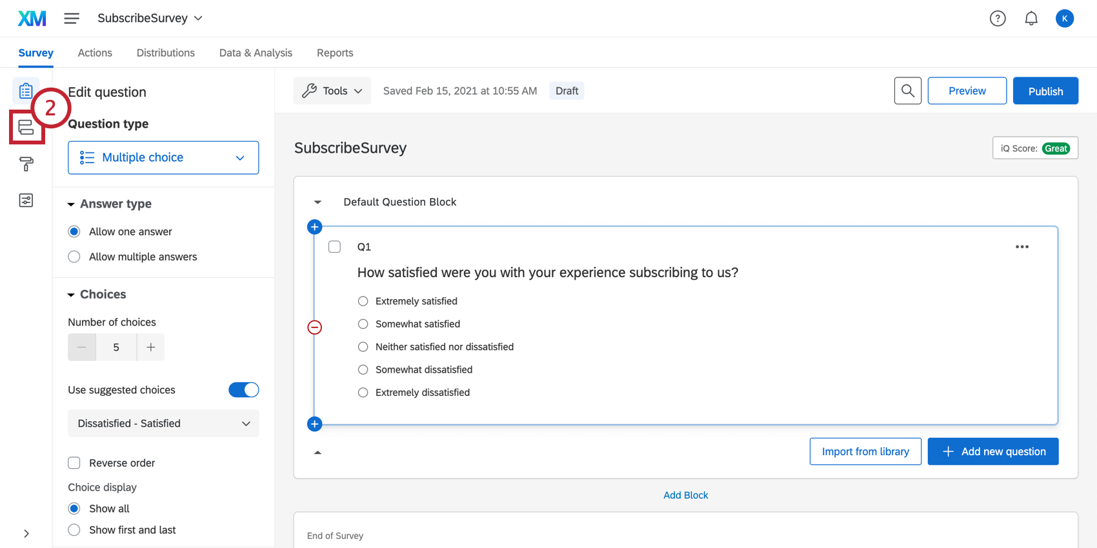Click the Add Block link
This screenshot has width=1097, height=548.
(x=685, y=495)
